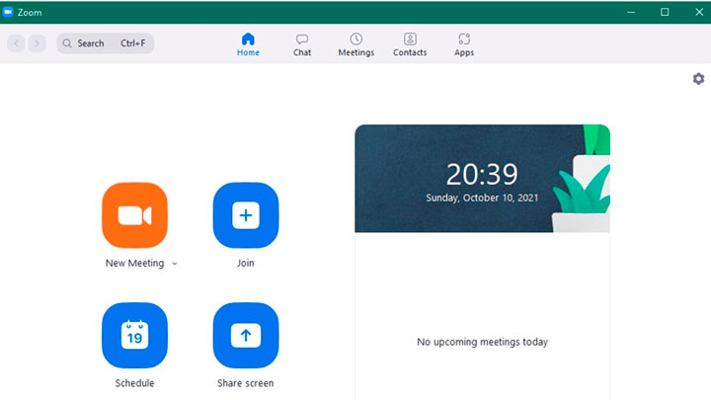Viewport: 711px width, 400px height.
Task: Open the Meetings tab
Action: [x=355, y=44]
